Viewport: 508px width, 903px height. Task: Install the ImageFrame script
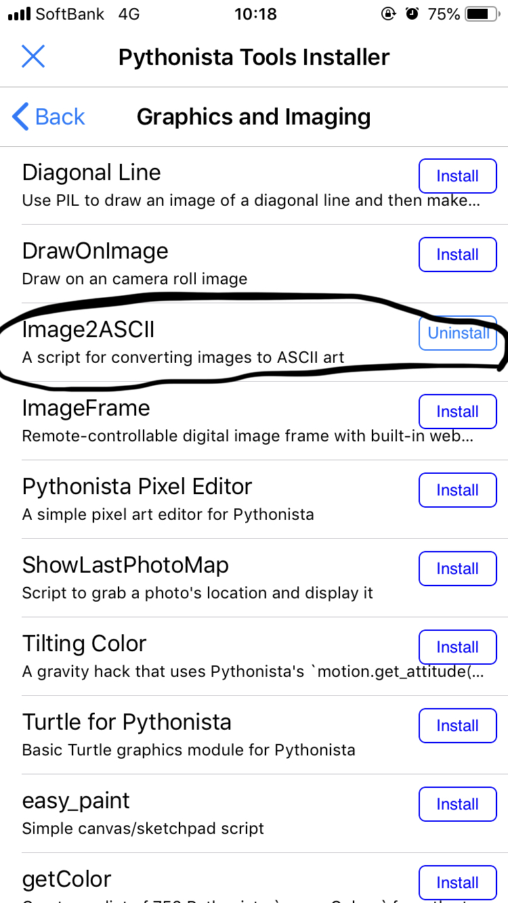pyautogui.click(x=457, y=412)
